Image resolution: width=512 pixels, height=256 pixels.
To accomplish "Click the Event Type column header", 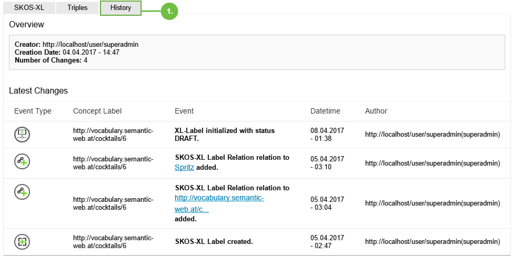I will click(x=33, y=111).
